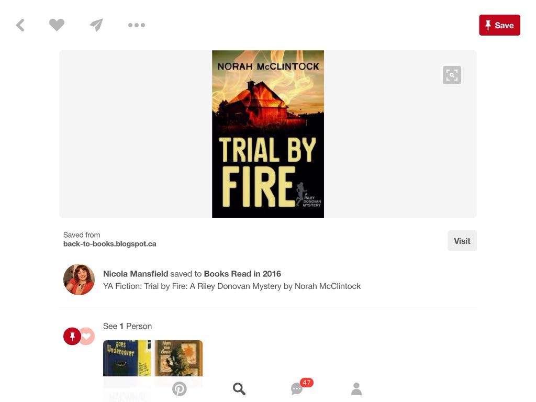Visit the source website

tap(462, 241)
